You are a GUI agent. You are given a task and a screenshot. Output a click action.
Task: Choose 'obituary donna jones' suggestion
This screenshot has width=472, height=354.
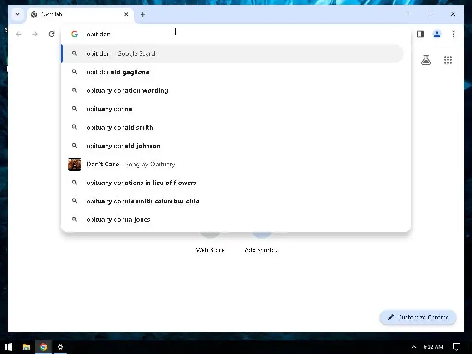click(232, 219)
